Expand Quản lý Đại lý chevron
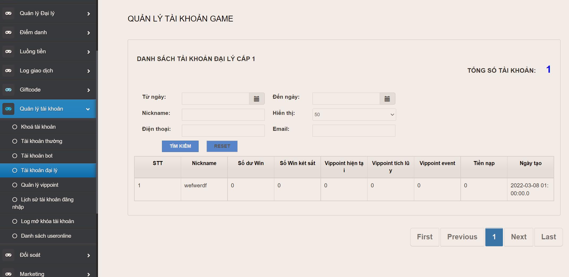Screen dimensions: 569x277 click(89, 14)
